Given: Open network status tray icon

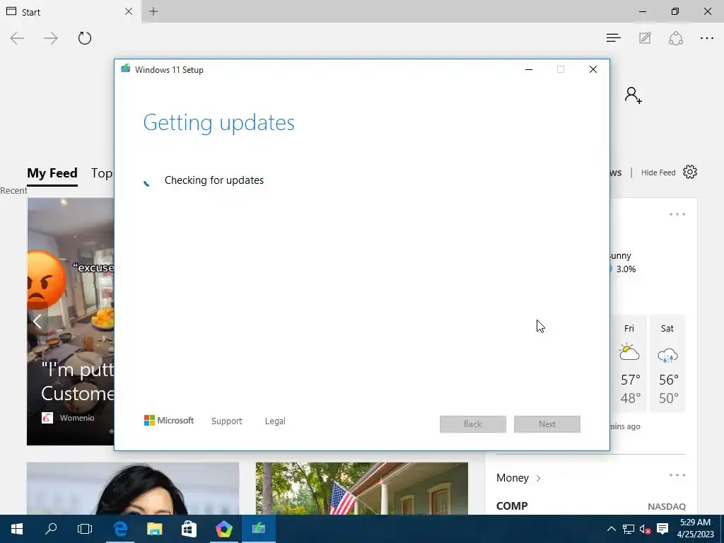Looking at the screenshot, I should 629,529.
